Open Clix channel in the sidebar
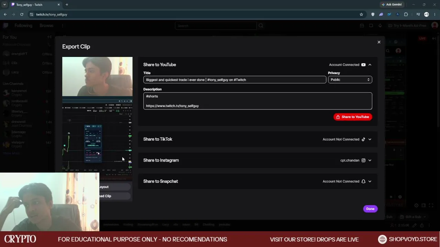Screen dimensions: 440x247 27,63
